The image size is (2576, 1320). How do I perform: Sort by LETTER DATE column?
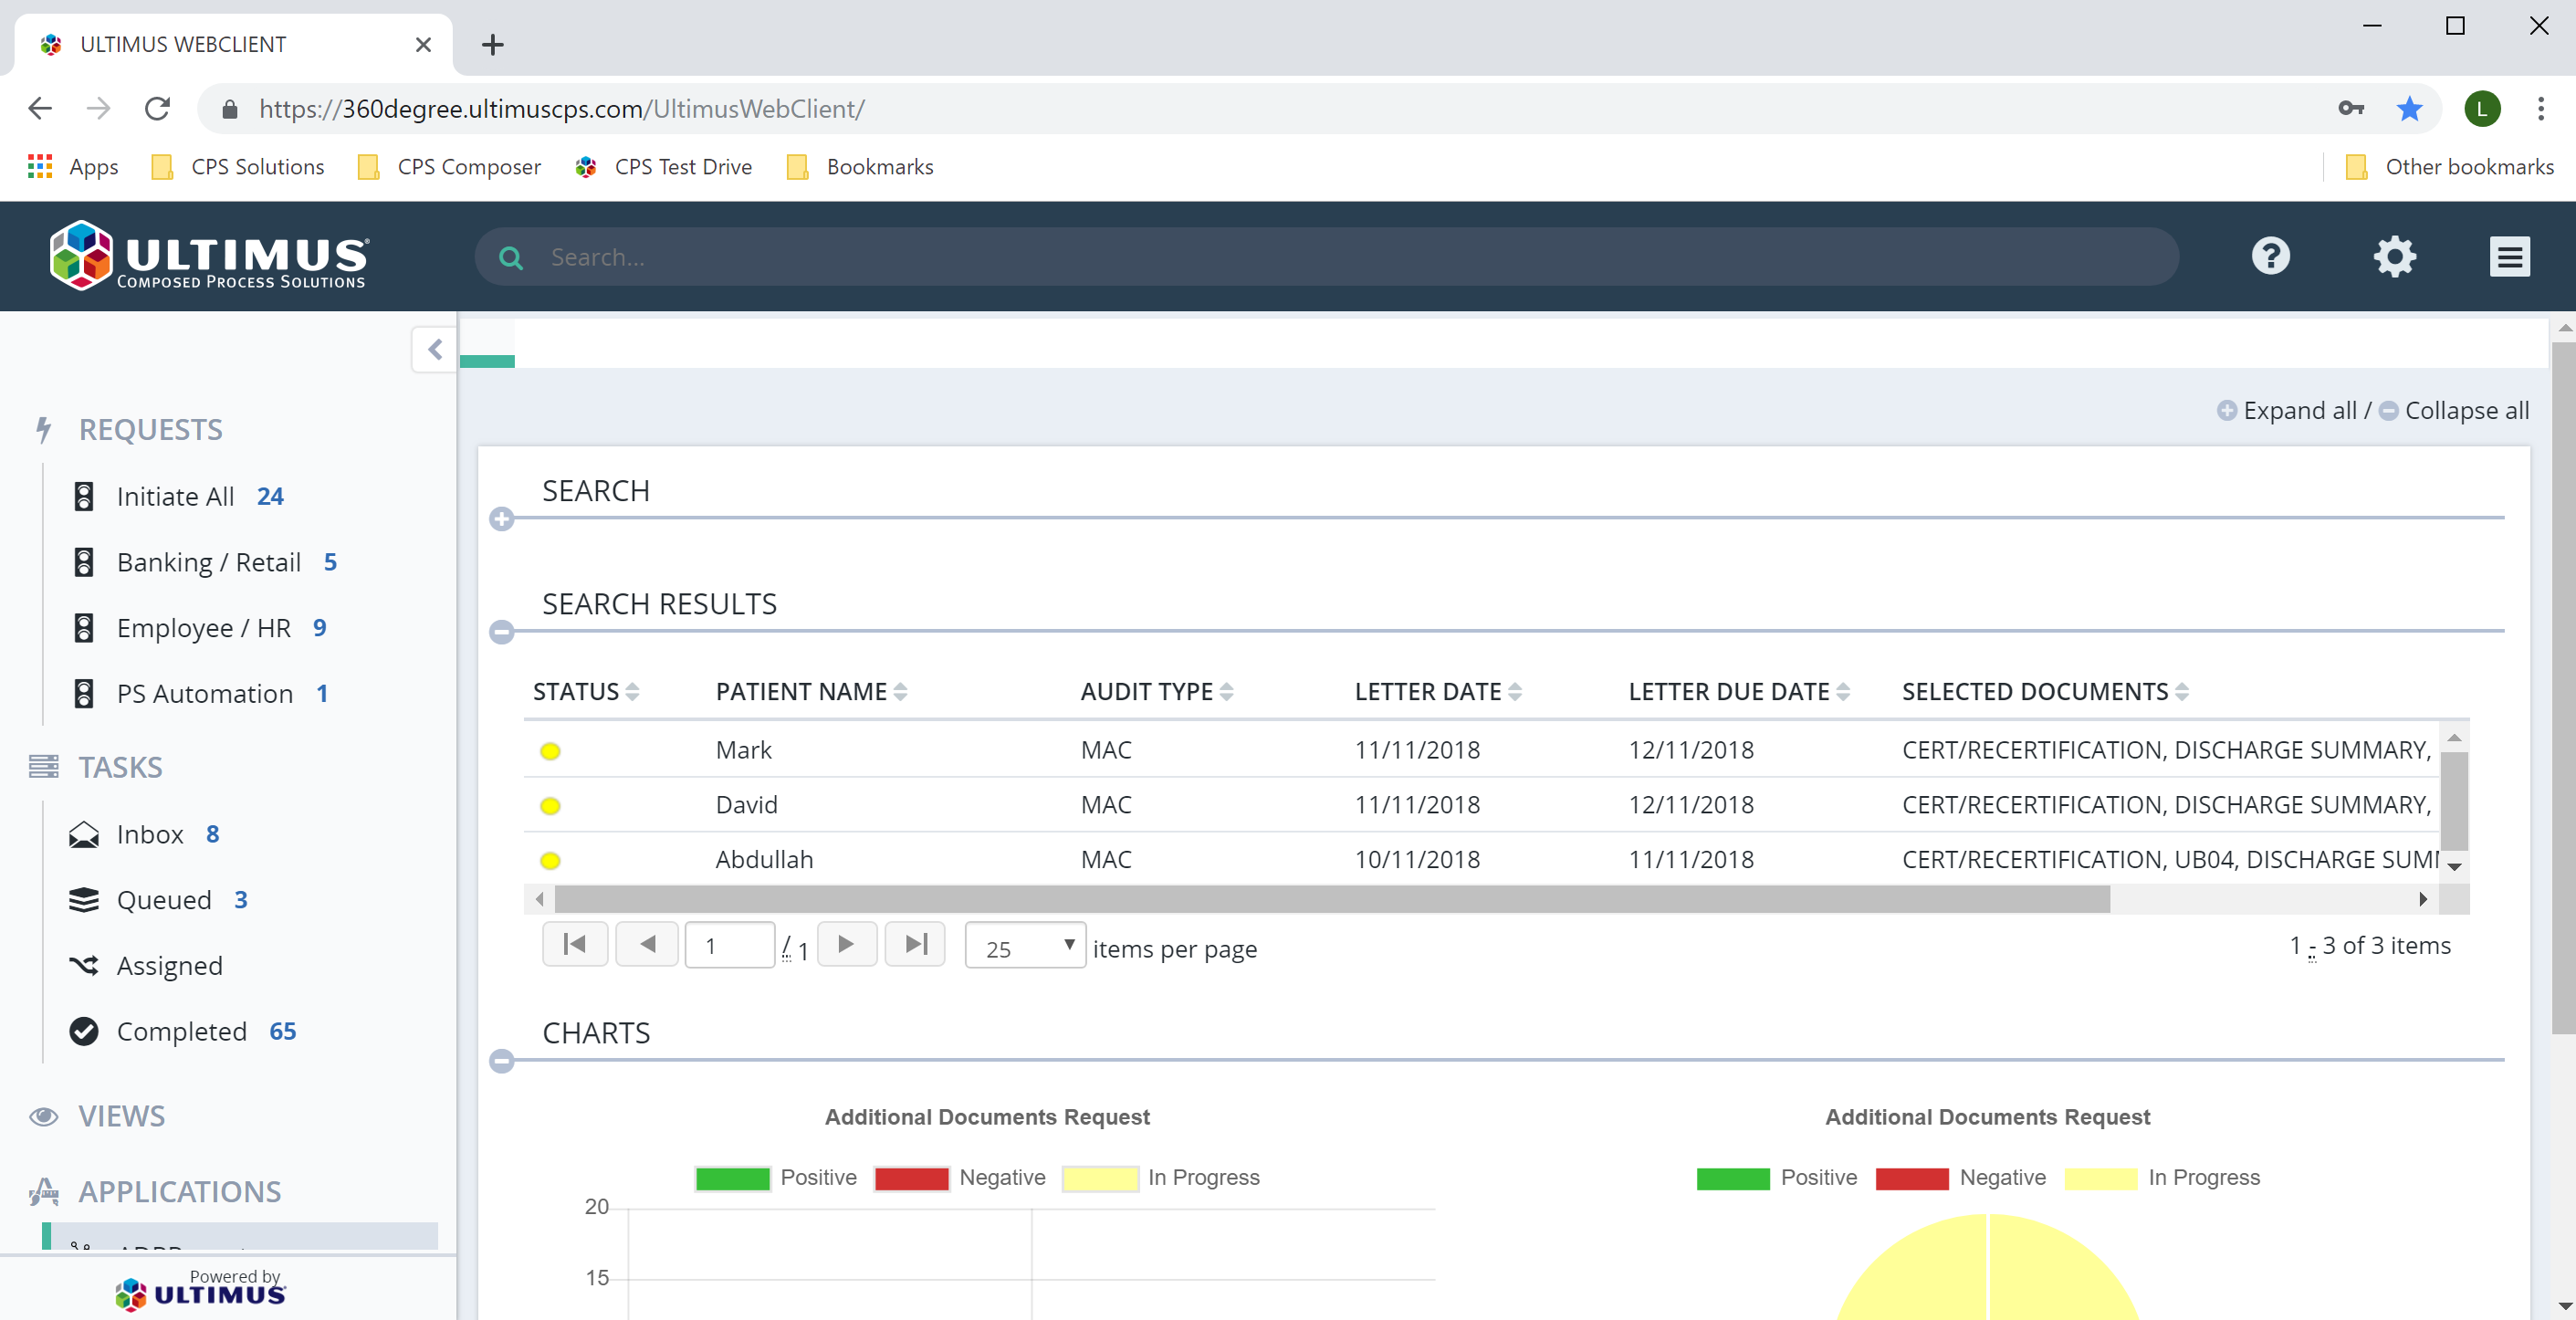coord(1438,692)
